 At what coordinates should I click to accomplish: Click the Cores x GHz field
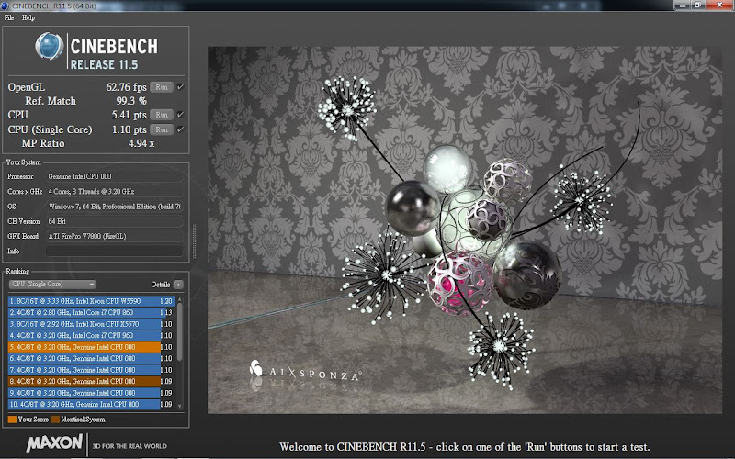114,192
